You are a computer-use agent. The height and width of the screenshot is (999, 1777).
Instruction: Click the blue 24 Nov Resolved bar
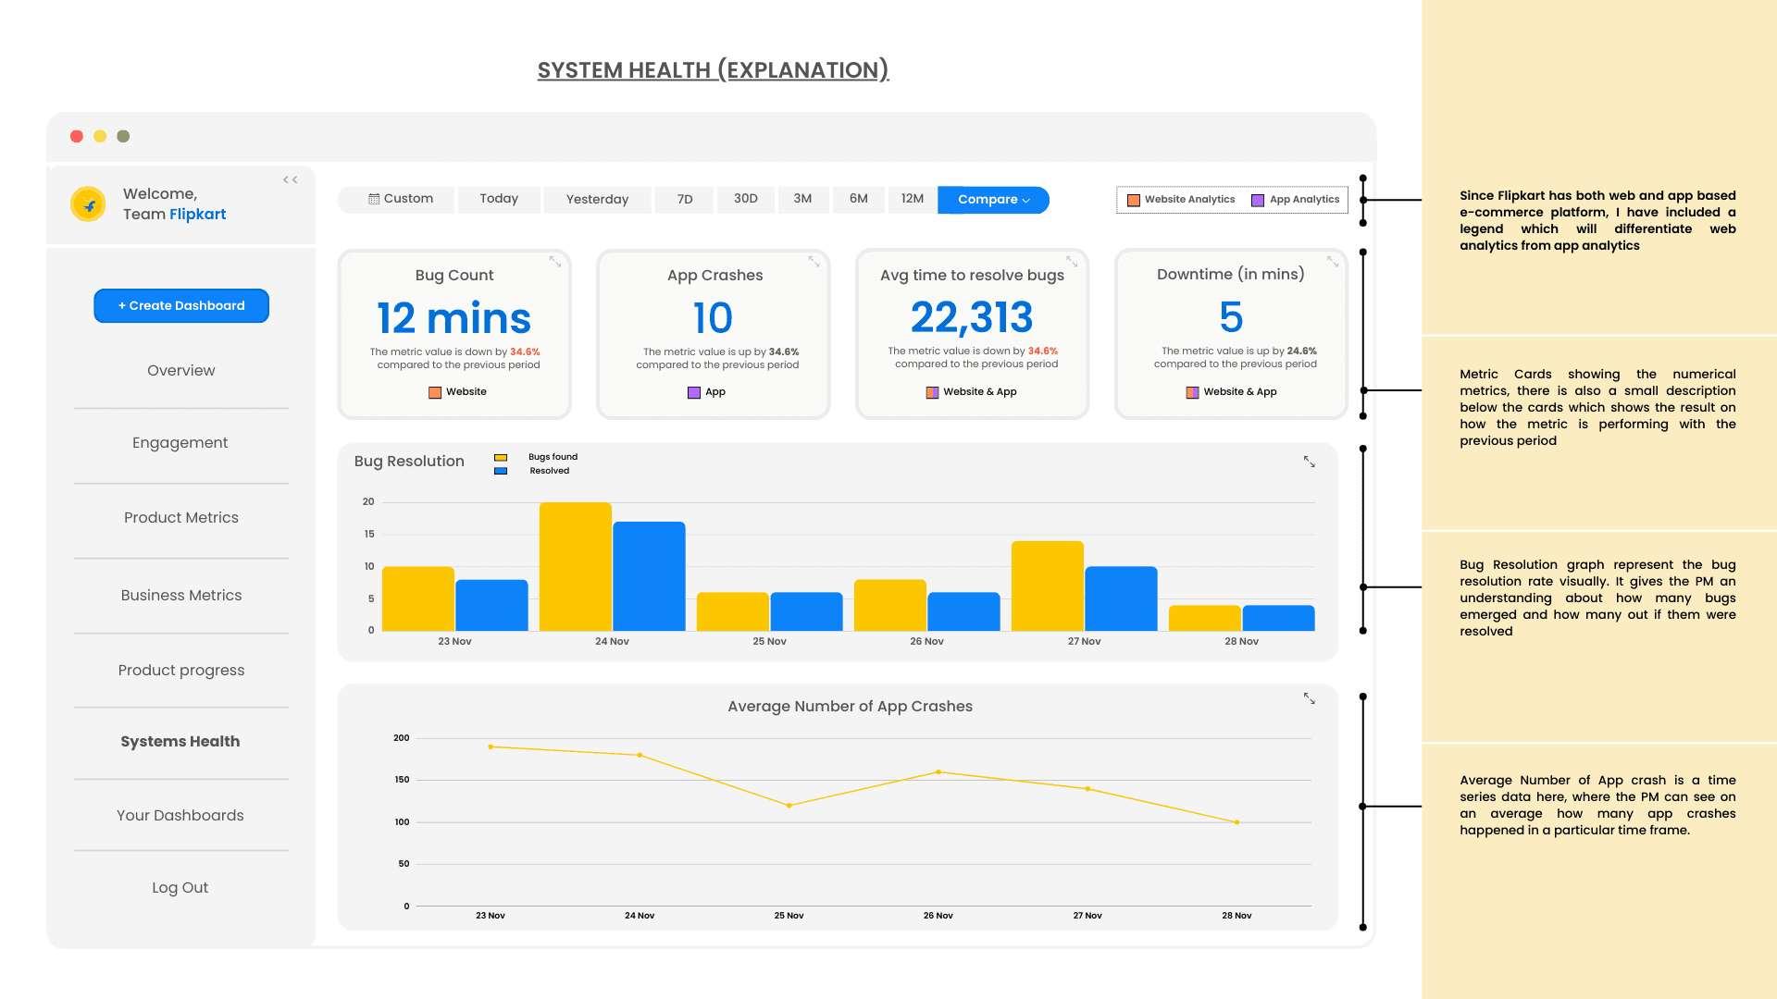pyautogui.click(x=649, y=576)
